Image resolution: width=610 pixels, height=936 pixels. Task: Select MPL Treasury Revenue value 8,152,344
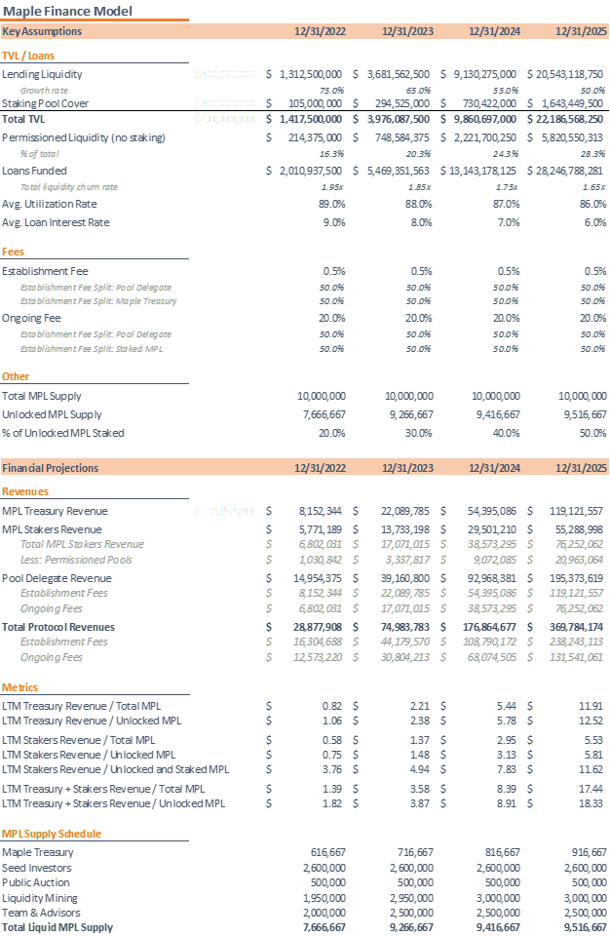(x=321, y=511)
